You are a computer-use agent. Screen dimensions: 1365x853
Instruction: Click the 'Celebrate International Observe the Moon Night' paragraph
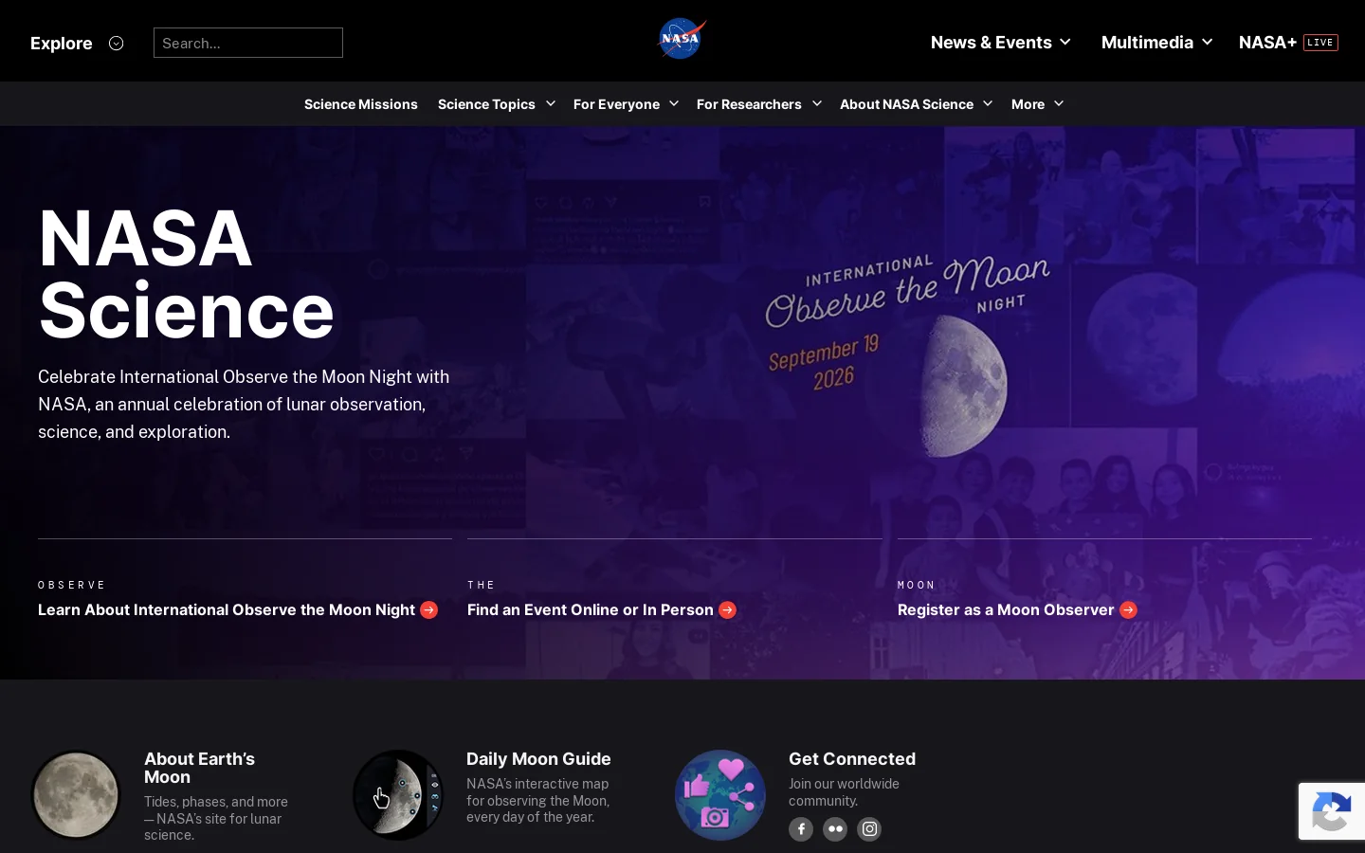point(244,405)
